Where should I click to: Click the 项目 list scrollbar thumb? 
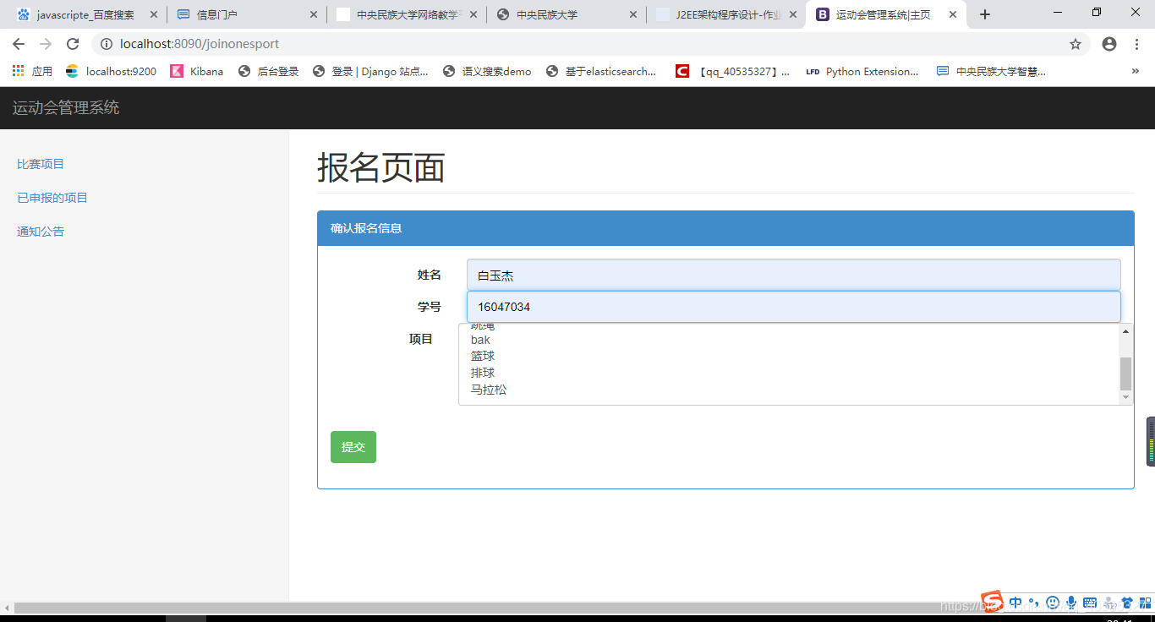tap(1125, 374)
